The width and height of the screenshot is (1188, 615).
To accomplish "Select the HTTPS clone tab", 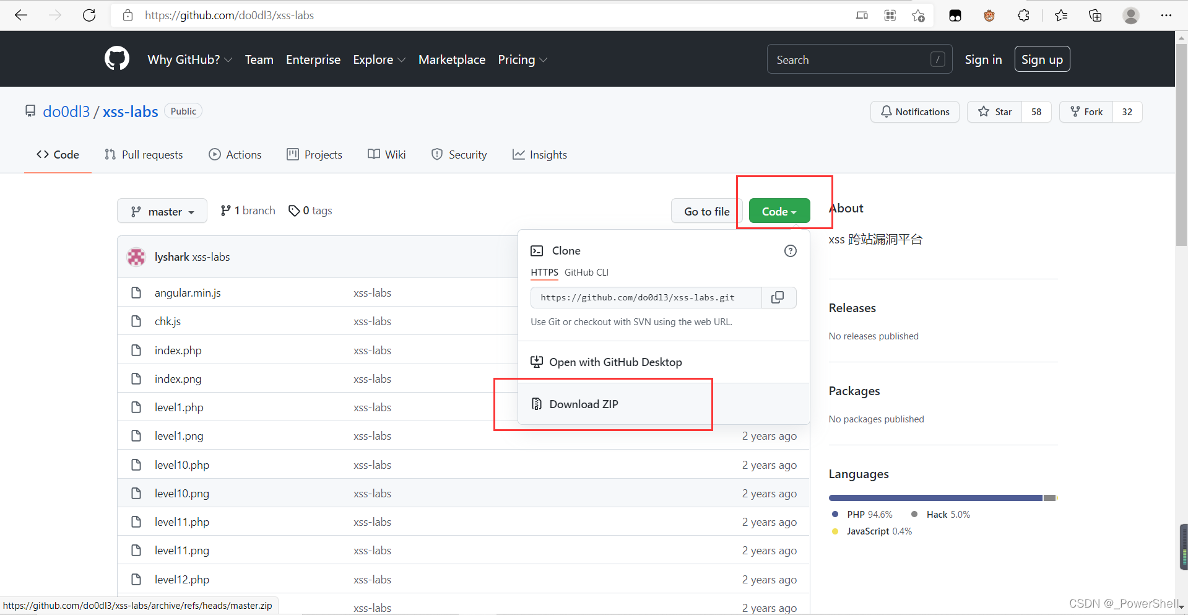I will tap(544, 273).
